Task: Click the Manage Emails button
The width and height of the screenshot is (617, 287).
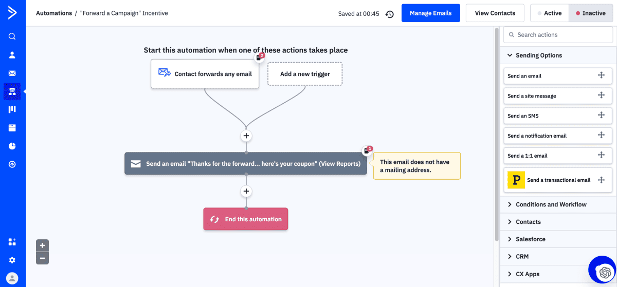Action: coord(430,13)
